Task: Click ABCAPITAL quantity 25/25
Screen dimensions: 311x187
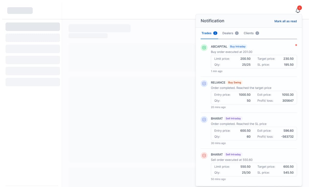Action: (x=246, y=65)
